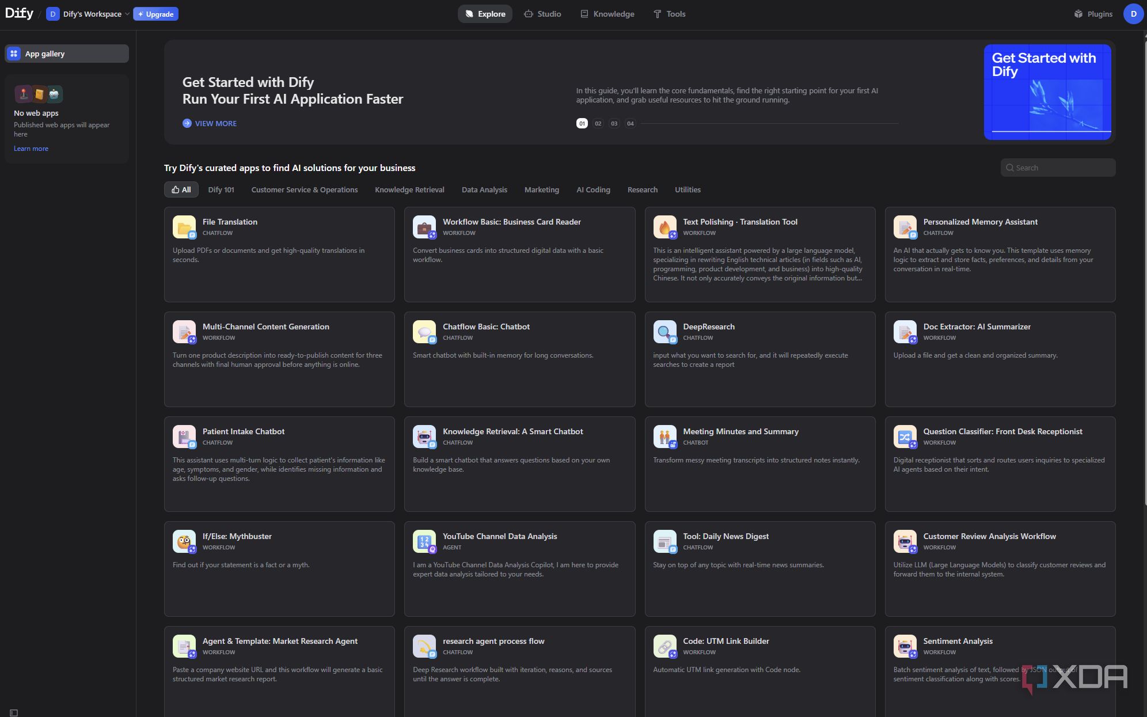This screenshot has width=1147, height=717.
Task: Jump to banner slide 04
Action: [x=630, y=123]
